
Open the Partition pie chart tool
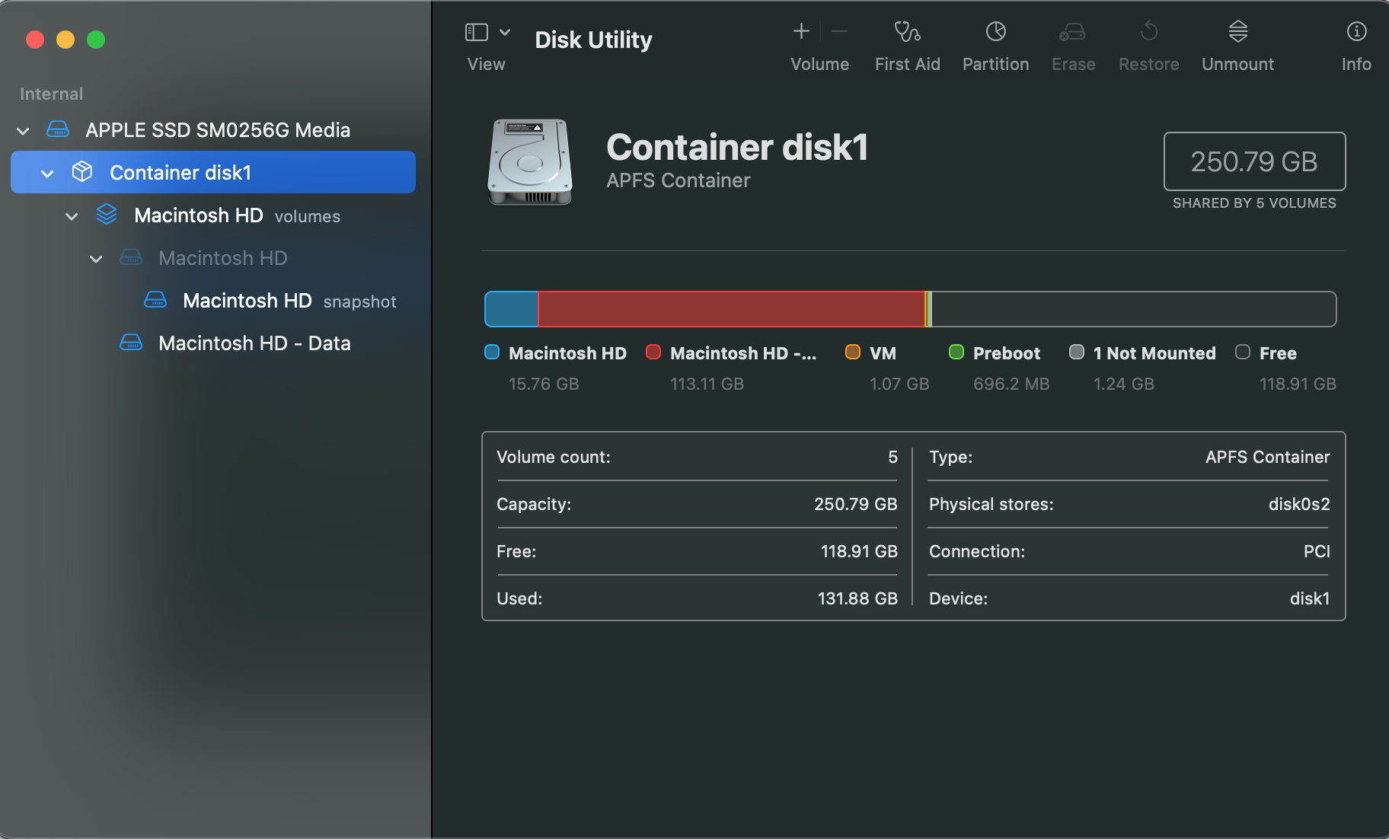[996, 31]
